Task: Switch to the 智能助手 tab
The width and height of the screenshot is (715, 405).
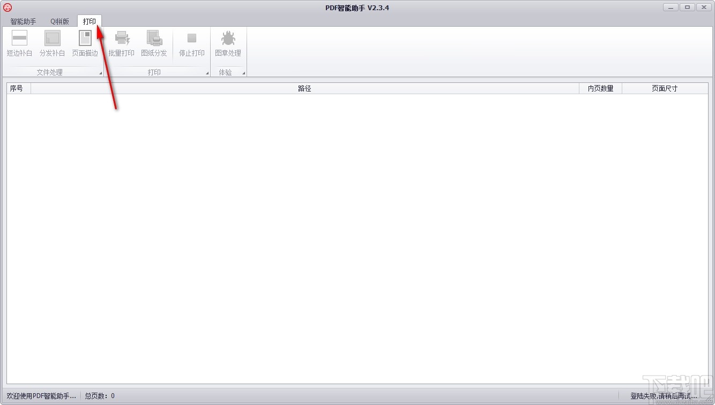Action: (x=22, y=21)
